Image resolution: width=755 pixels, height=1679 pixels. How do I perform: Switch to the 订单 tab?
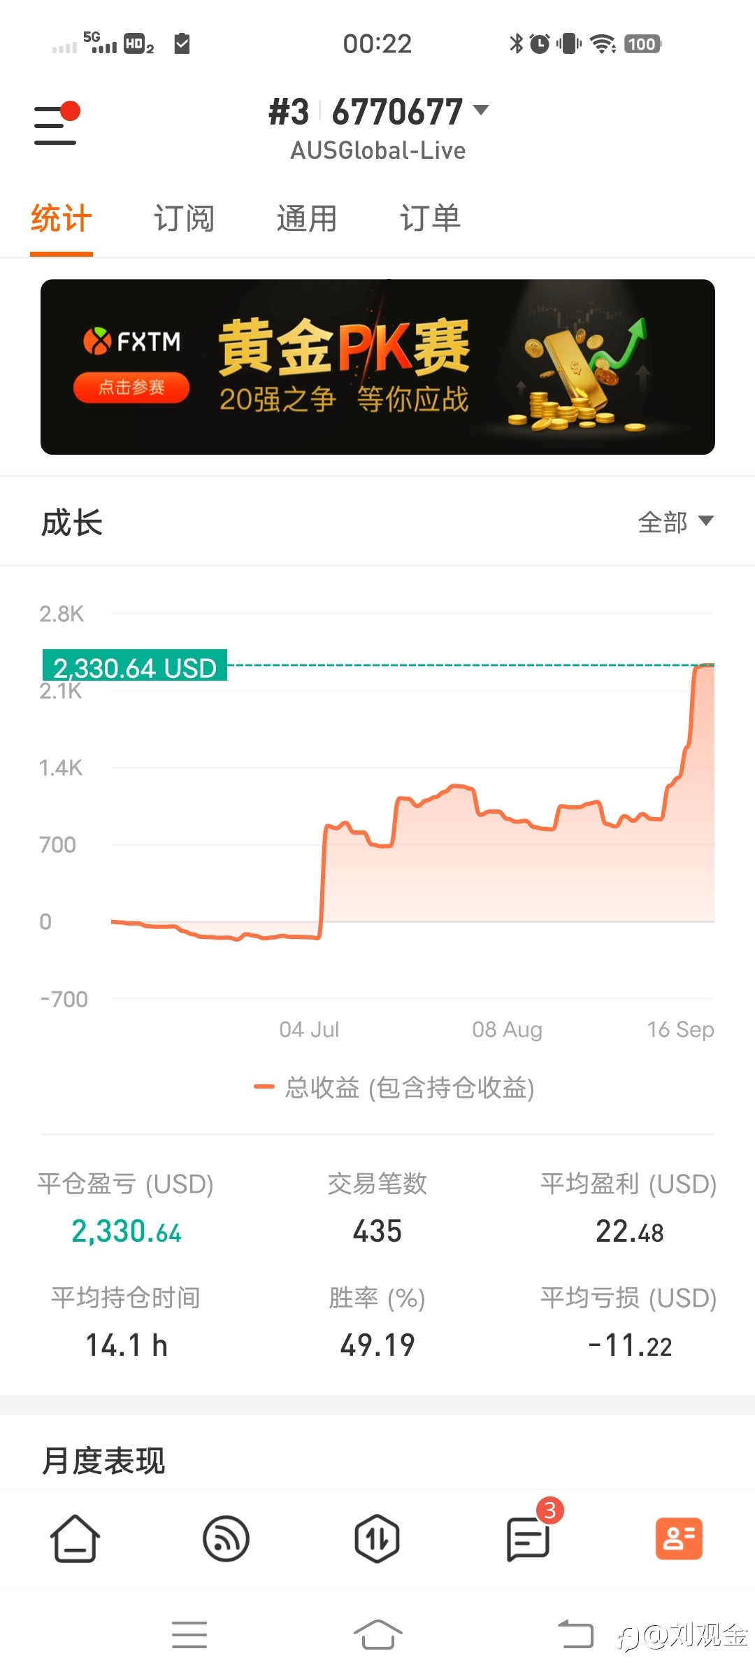pos(430,218)
